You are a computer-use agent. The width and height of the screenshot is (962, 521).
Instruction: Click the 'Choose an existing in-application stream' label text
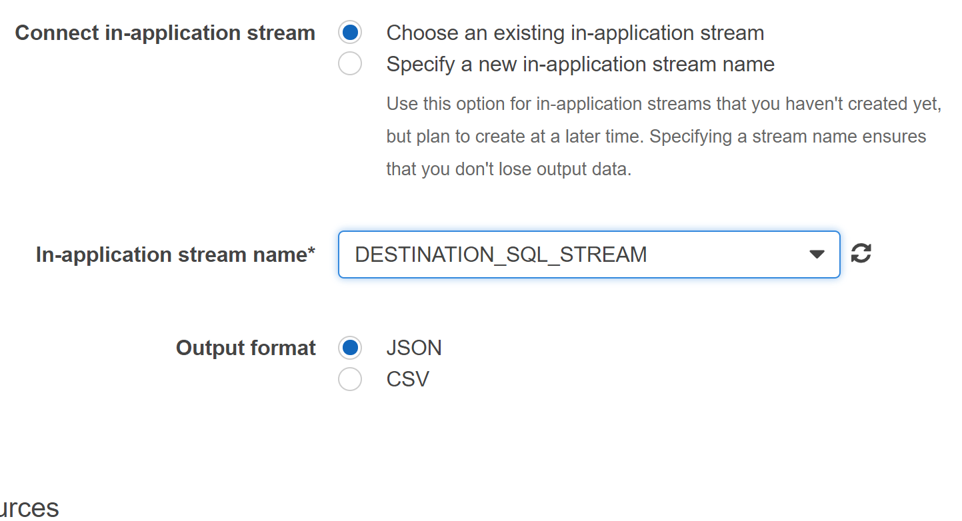coord(575,33)
